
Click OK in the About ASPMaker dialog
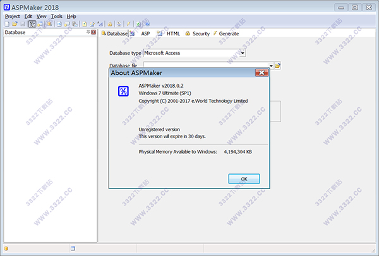pyautogui.click(x=244, y=179)
